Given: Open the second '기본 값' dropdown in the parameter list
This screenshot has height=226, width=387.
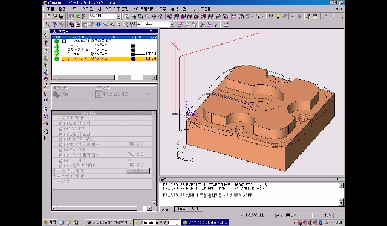Looking at the screenshot, I should point(135,155).
